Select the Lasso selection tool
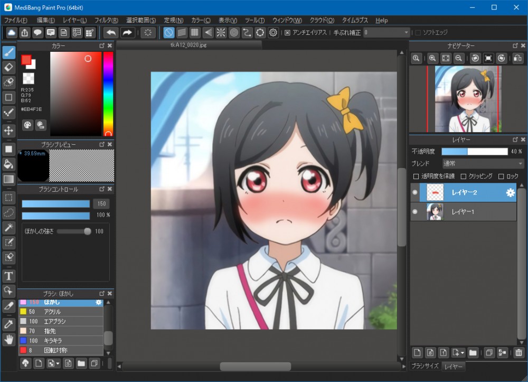Viewport: 528px width, 382px height. [x=9, y=212]
